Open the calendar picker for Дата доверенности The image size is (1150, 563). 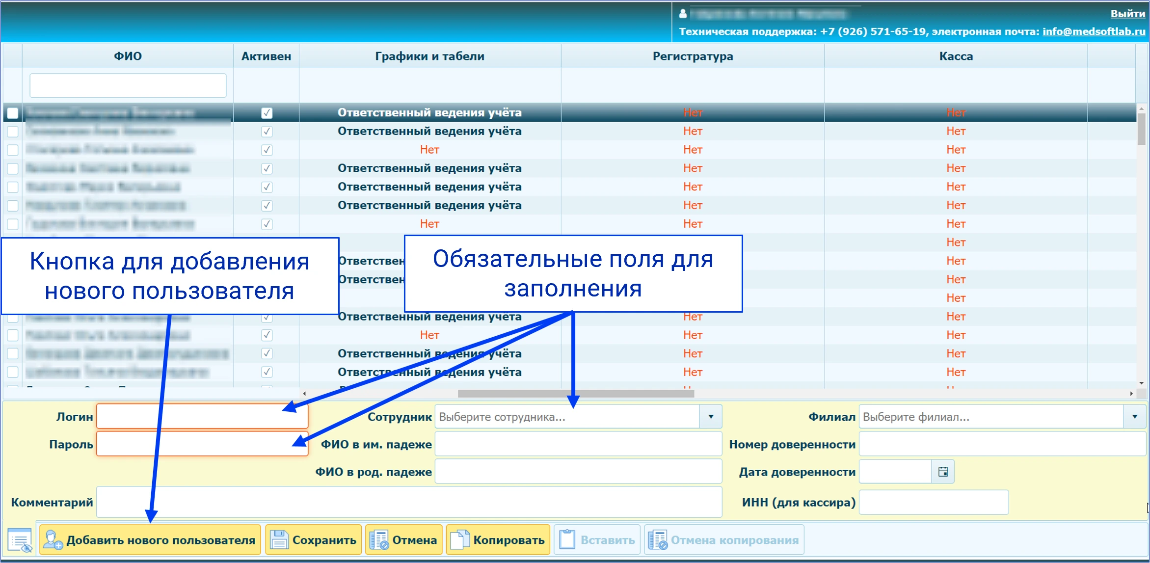943,472
